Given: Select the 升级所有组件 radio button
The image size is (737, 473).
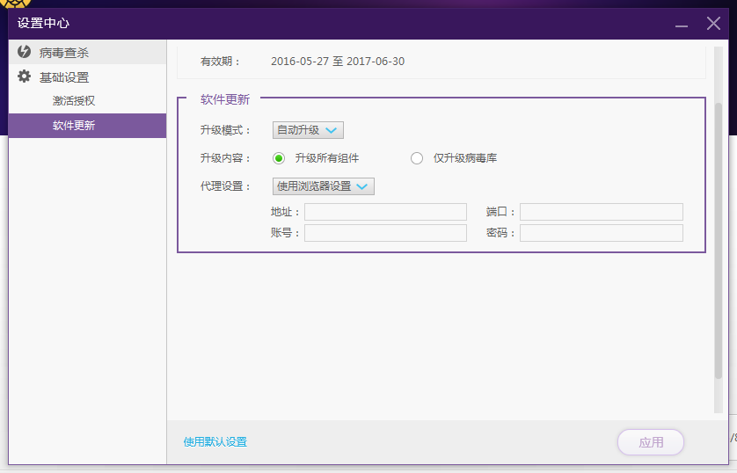Looking at the screenshot, I should 279,158.
